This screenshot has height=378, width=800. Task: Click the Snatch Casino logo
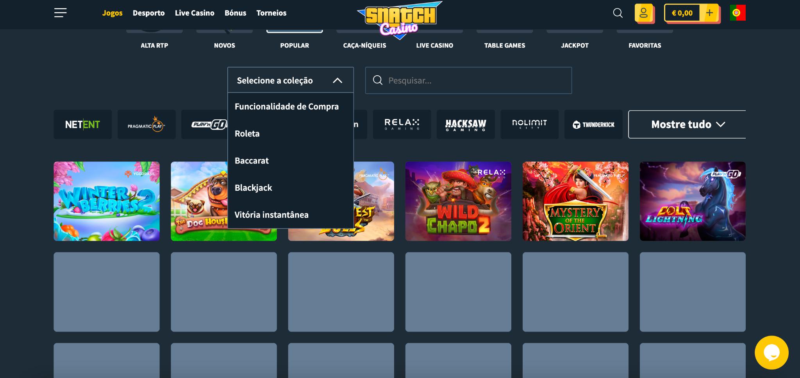[x=400, y=20]
